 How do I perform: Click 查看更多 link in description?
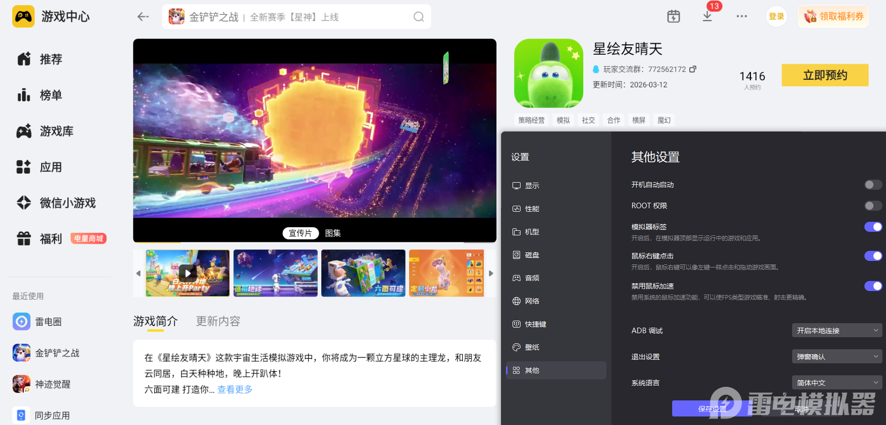click(235, 389)
